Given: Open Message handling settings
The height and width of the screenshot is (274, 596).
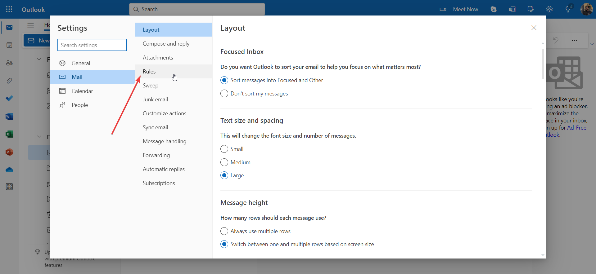Looking at the screenshot, I should [x=174, y=141].
